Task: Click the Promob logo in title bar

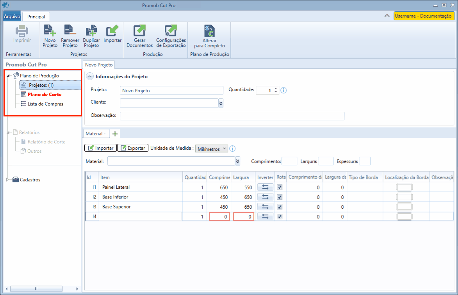Action: point(5,5)
